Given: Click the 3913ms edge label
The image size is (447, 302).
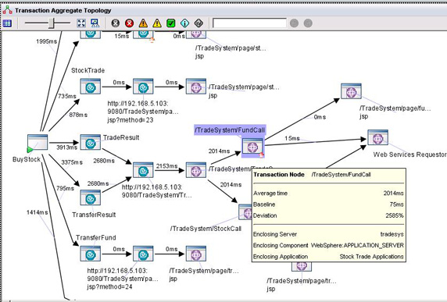Looking at the screenshot, I should [66, 147].
